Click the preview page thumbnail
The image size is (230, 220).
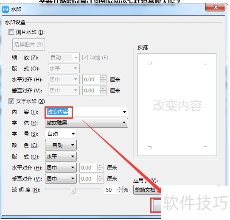[x=177, y=105]
